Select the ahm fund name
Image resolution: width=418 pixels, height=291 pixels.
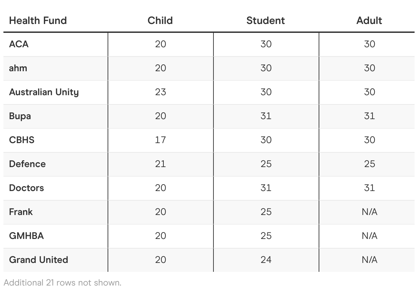(x=18, y=68)
